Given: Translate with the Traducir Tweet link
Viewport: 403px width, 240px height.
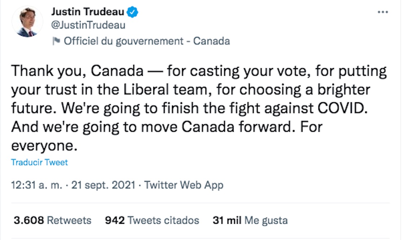Looking at the screenshot, I should [40, 162].
